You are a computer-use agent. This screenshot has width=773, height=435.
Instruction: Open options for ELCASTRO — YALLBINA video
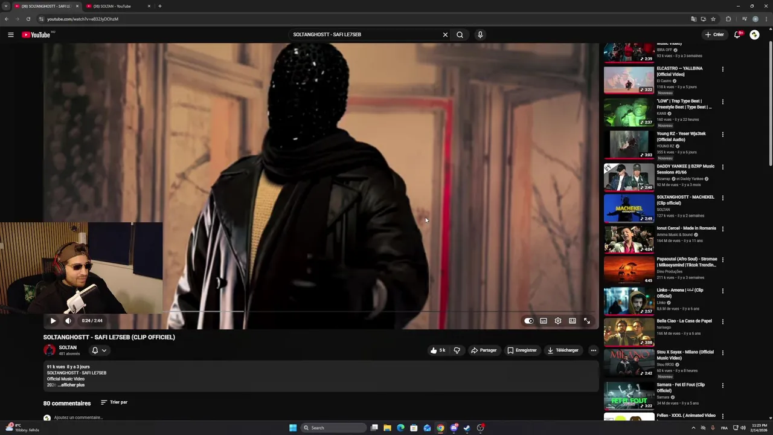[x=722, y=69]
